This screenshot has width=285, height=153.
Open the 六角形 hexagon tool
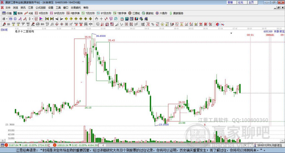click(161, 13)
